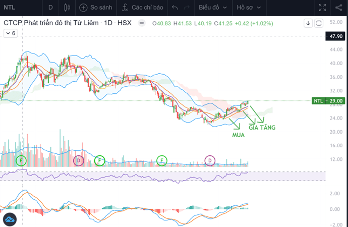Click the 2.00 MACD axis label

tap(335, 194)
